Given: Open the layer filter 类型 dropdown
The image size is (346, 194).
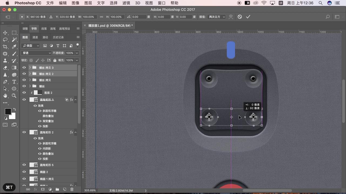Looking at the screenshot, I should click(31, 46).
